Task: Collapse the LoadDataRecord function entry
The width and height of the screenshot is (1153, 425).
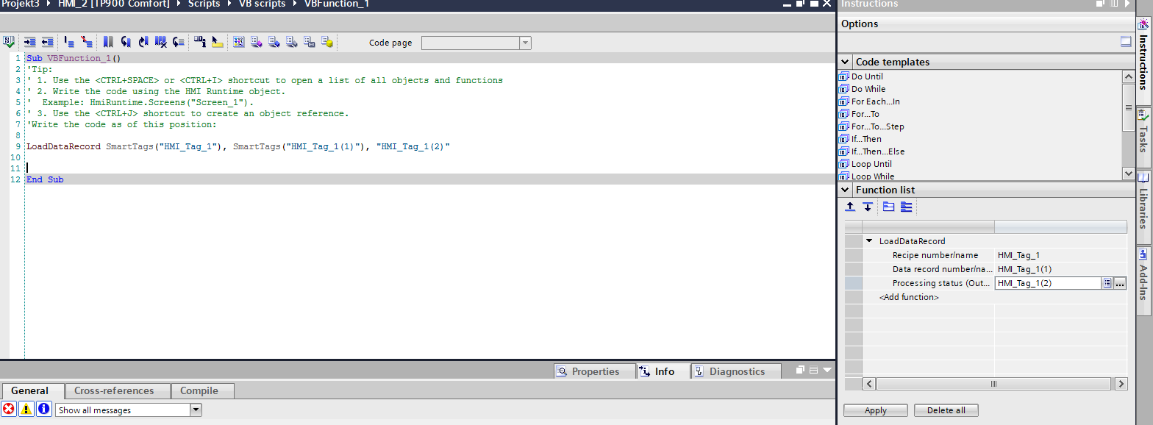Action: (x=869, y=241)
